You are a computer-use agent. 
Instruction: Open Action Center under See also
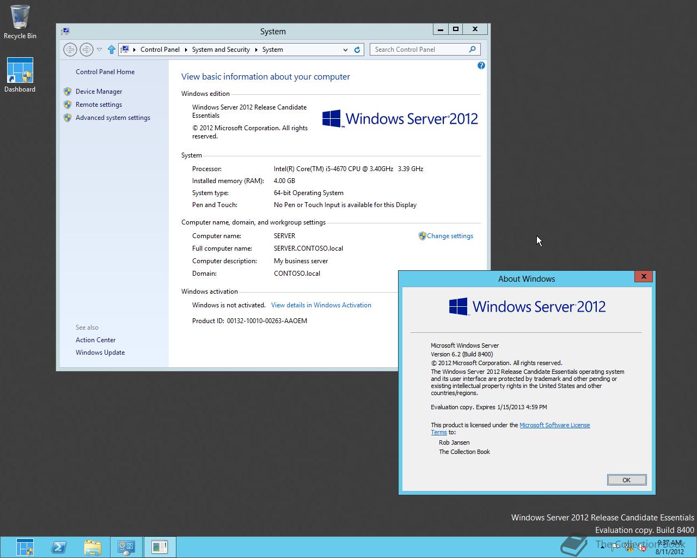(x=95, y=340)
